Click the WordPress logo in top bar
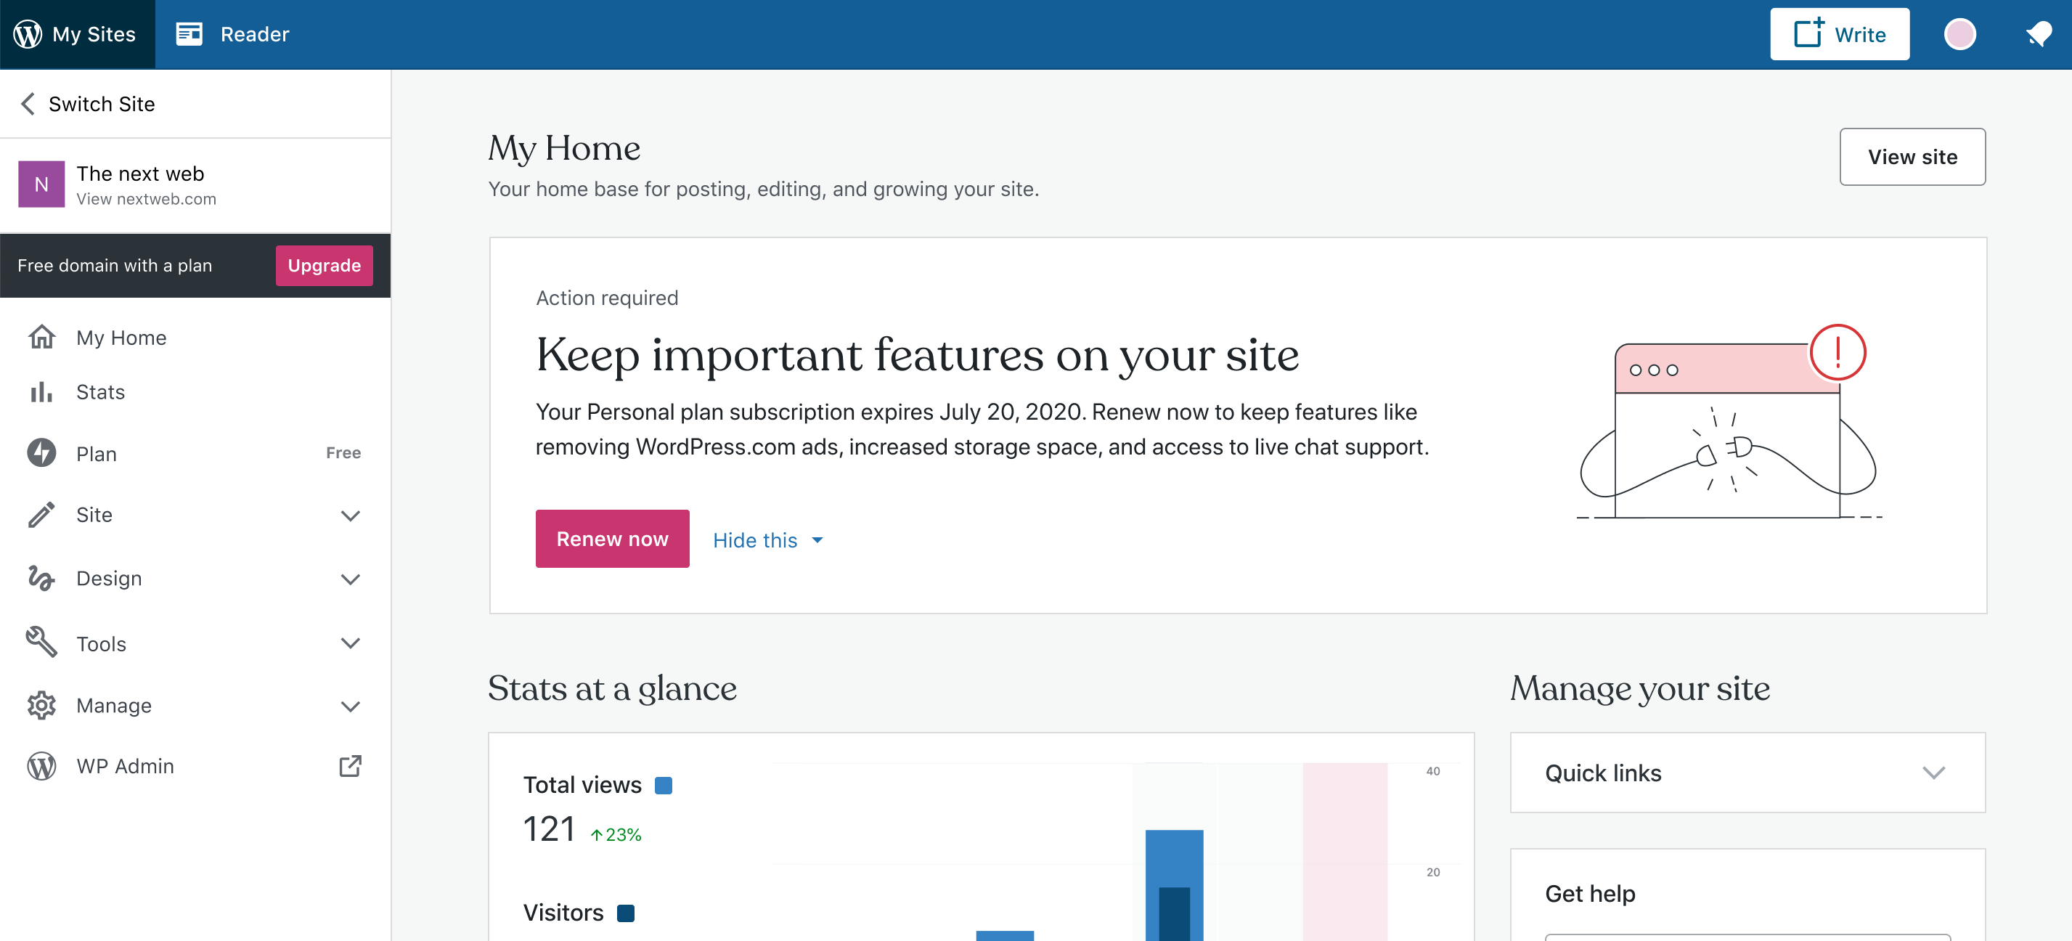 coord(28,34)
